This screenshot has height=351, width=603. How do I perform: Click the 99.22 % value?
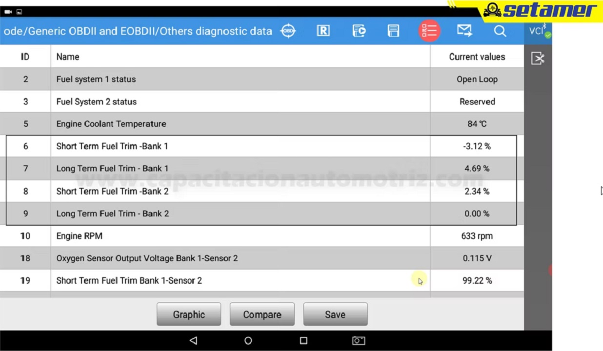(477, 281)
